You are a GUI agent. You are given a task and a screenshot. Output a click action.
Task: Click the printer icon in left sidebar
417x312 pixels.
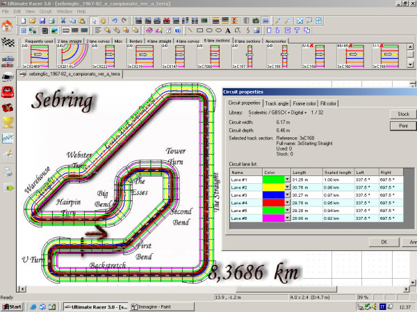click(8, 171)
